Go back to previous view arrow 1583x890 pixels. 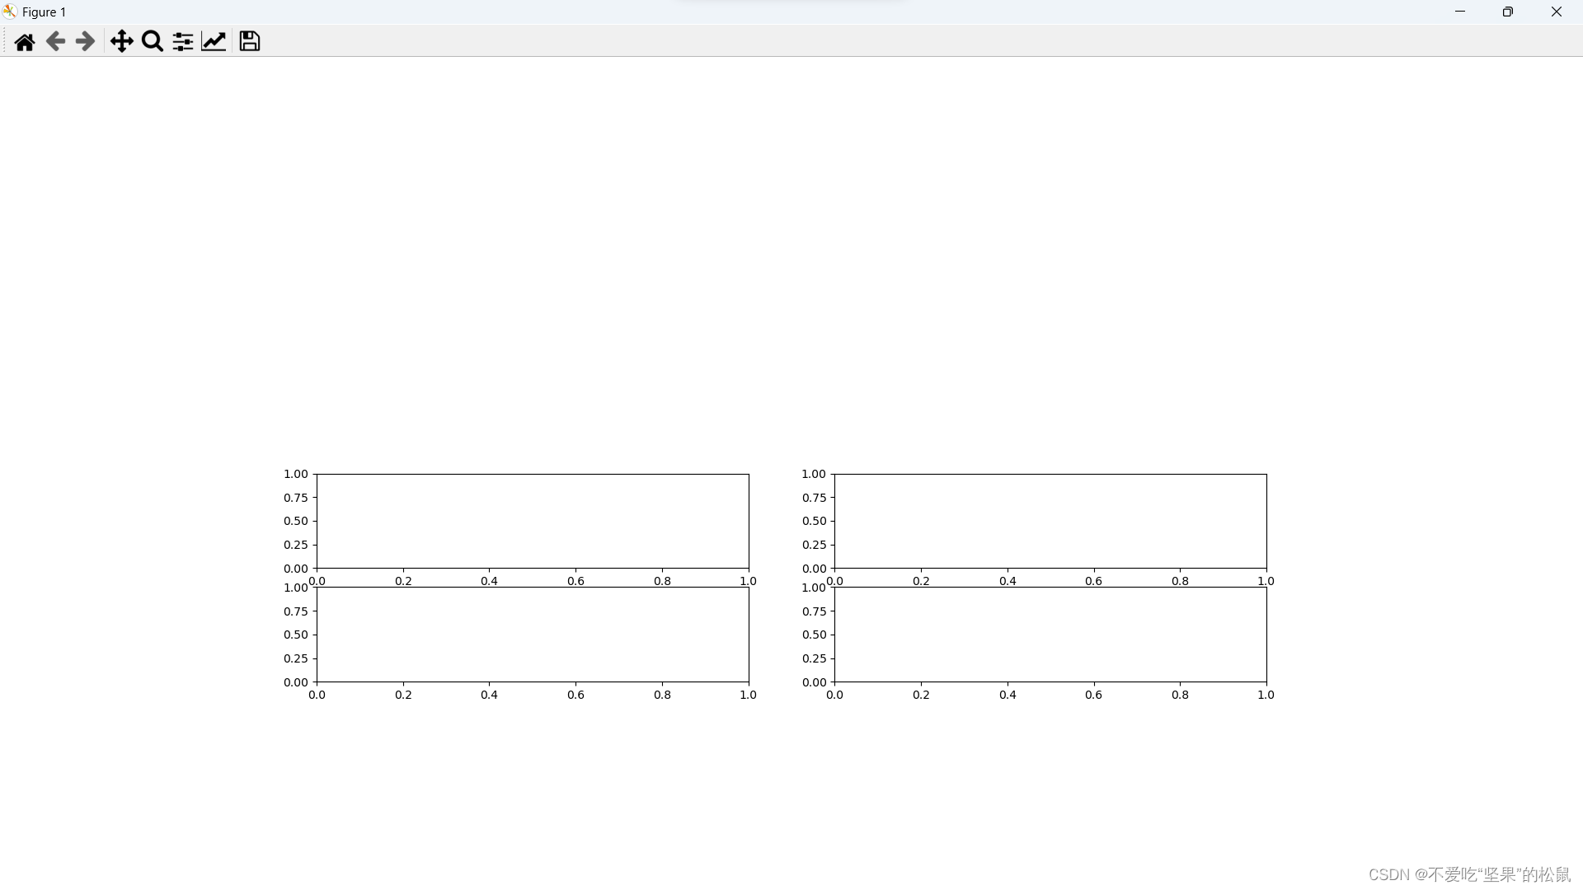55,41
